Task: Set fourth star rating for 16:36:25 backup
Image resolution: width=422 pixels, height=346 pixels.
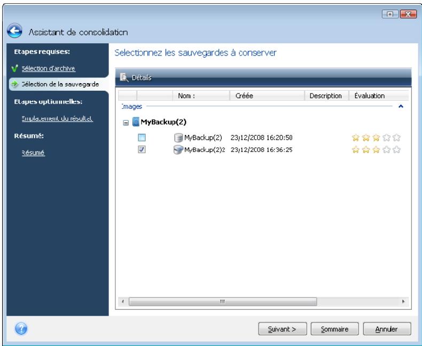Action: click(x=386, y=150)
